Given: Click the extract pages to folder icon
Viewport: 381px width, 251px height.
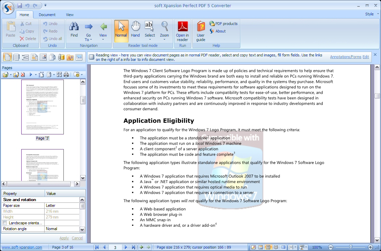Looking at the screenshot, I should pyautogui.click(x=16, y=75).
